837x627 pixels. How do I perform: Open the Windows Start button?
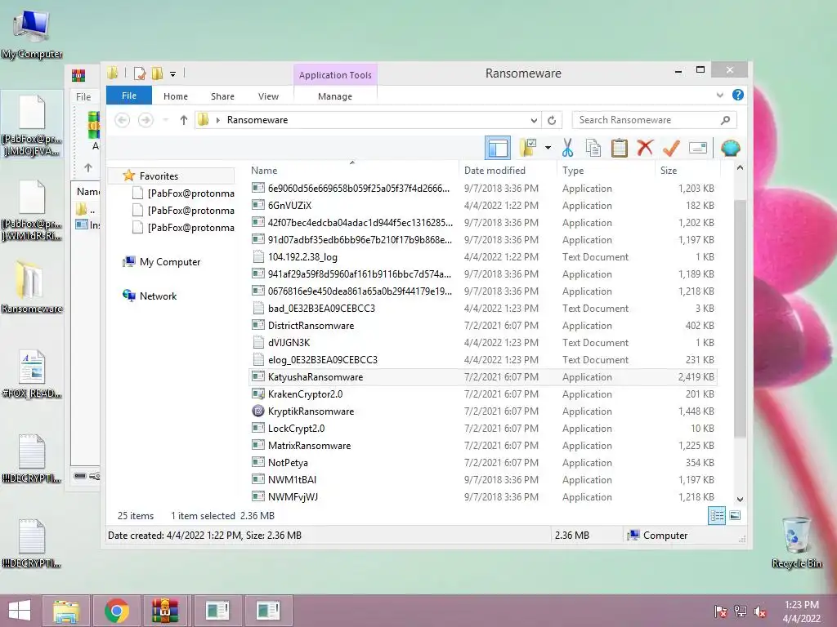pyautogui.click(x=20, y=611)
